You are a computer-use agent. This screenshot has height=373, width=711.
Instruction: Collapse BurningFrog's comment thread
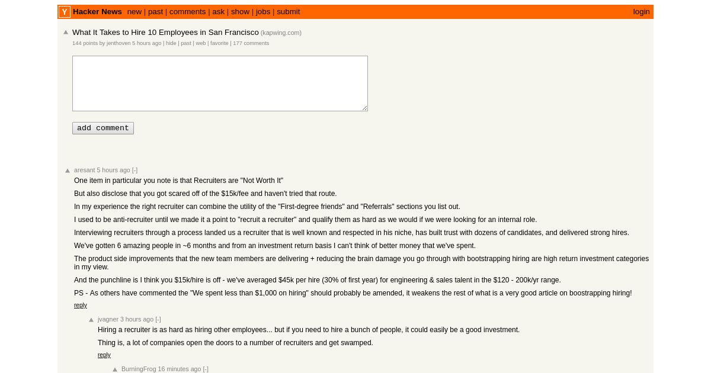pos(206,369)
